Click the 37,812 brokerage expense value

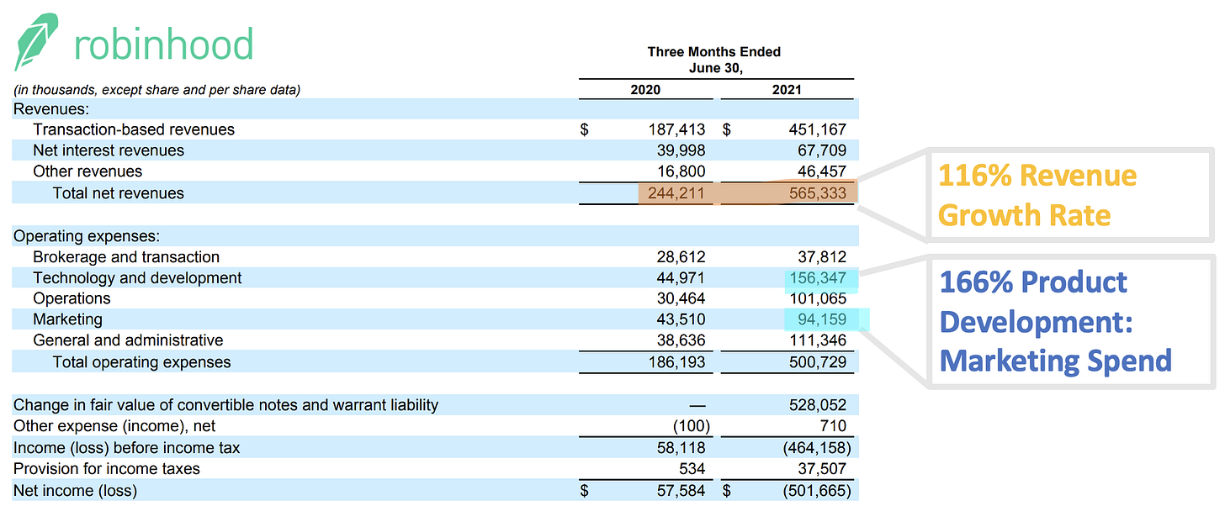point(822,257)
